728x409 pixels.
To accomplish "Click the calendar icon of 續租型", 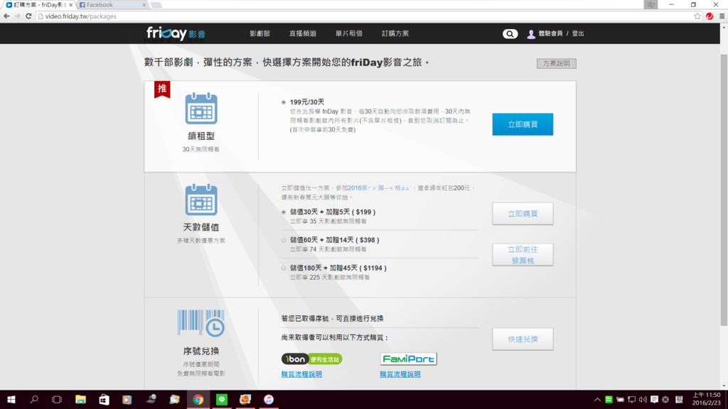I will click(x=201, y=109).
